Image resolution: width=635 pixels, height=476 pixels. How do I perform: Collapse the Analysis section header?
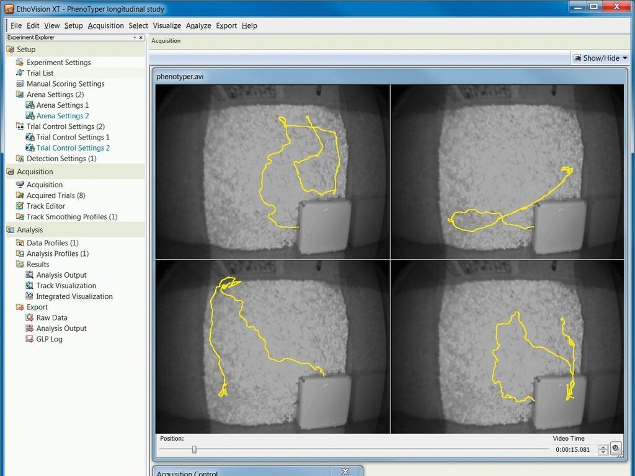pyautogui.click(x=76, y=230)
